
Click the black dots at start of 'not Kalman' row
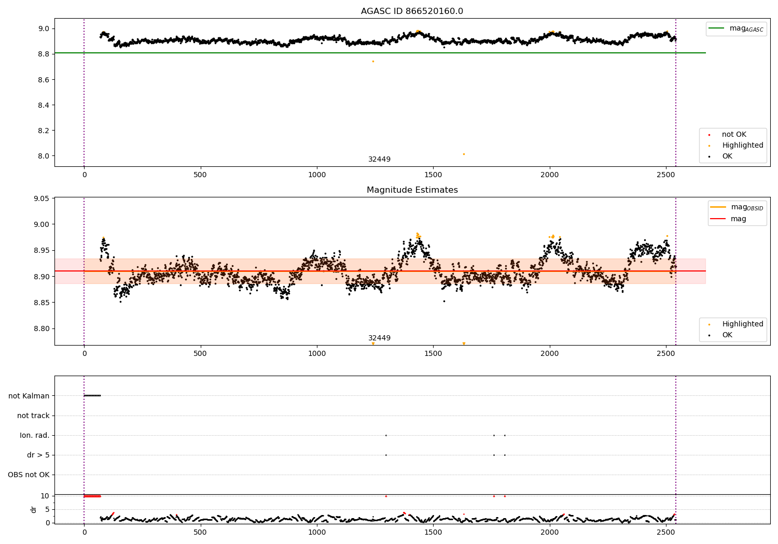pos(92,396)
